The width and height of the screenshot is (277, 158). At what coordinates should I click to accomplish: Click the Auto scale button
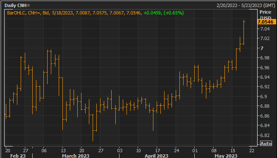[x=266, y=144]
